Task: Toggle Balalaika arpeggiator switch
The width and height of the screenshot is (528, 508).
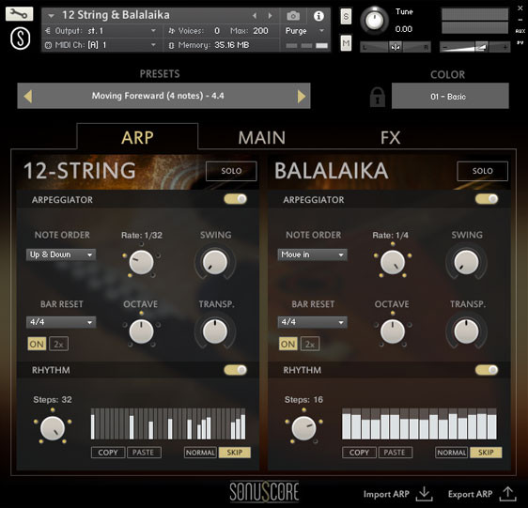Action: [x=487, y=199]
